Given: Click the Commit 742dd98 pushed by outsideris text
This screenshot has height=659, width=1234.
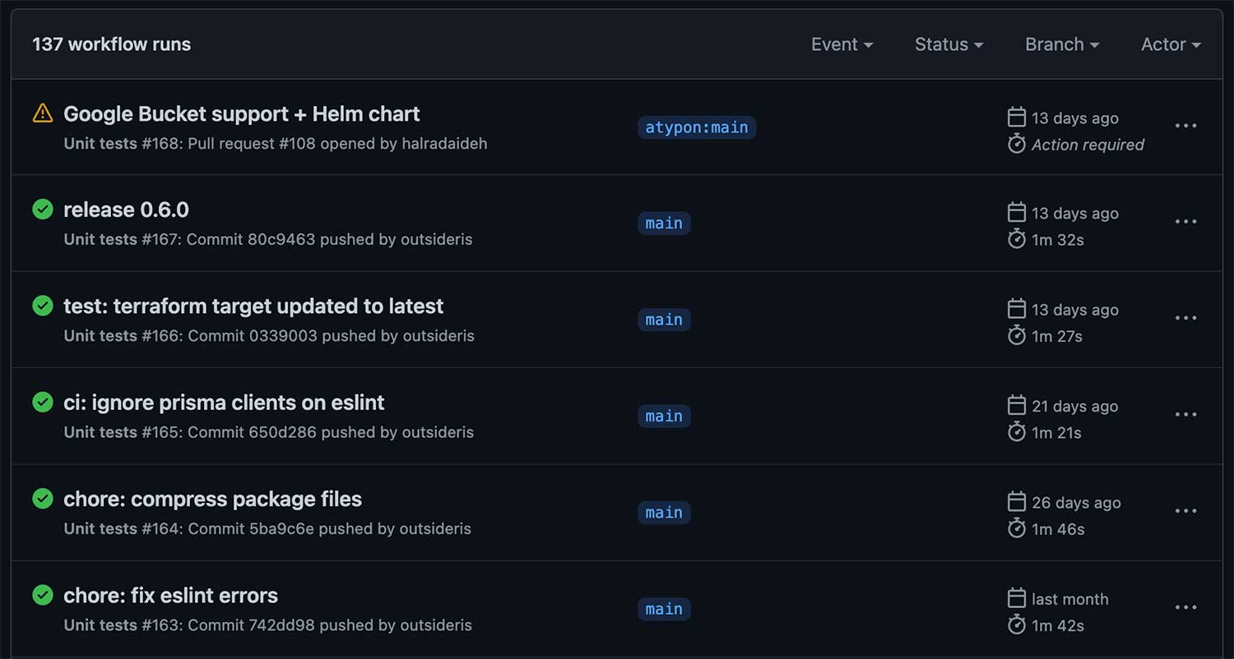Looking at the screenshot, I should coord(329,625).
